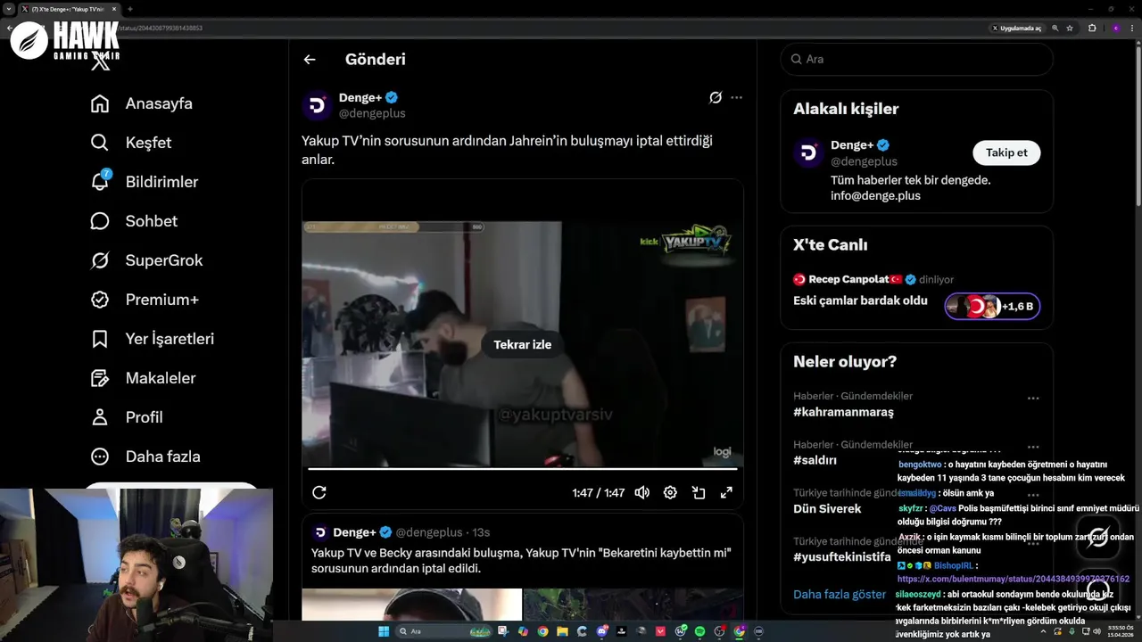The image size is (1142, 642).
Task: Open Windows Start menu
Action: pos(384,631)
